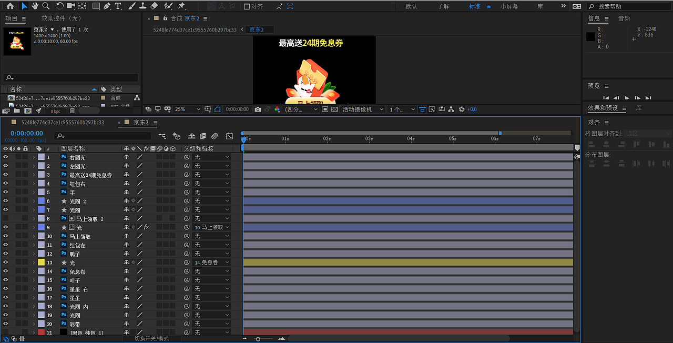Toggle fx switch on layer 9 光
The width and height of the screenshot is (673, 343).
[x=147, y=227]
